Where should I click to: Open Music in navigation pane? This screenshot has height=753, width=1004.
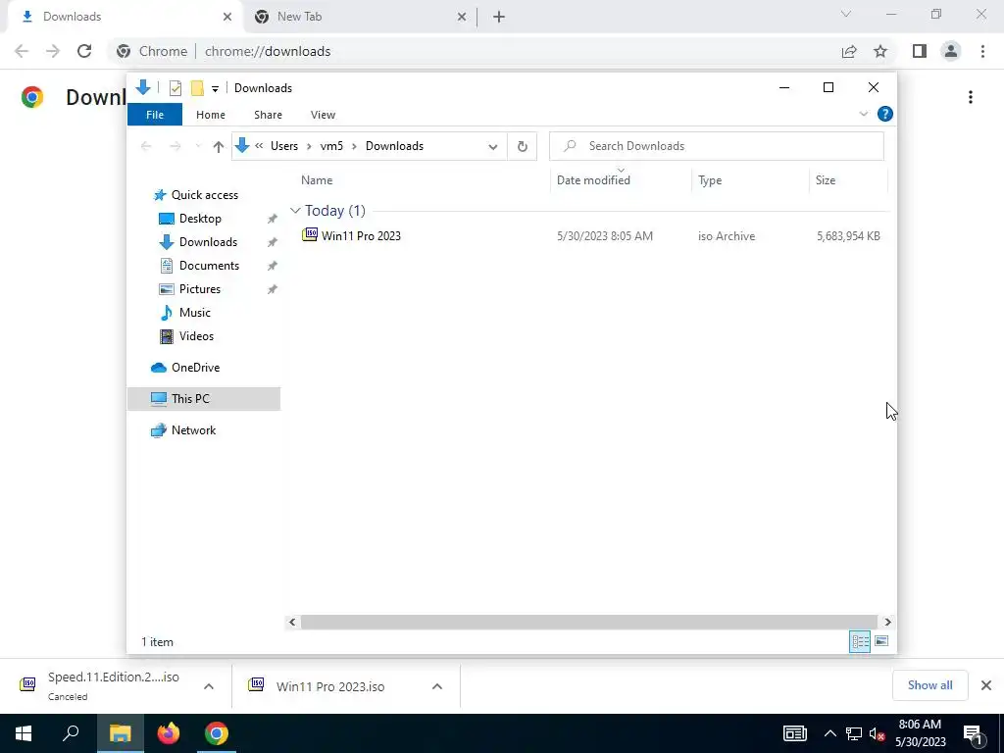[x=195, y=313]
